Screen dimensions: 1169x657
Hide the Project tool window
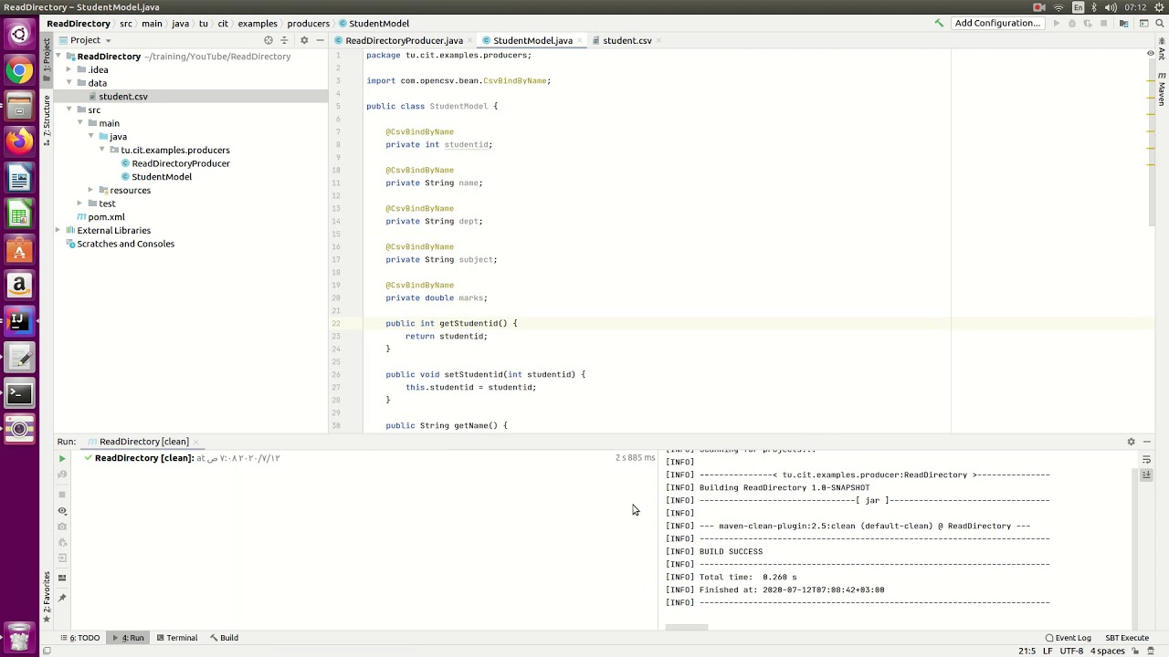pos(320,40)
